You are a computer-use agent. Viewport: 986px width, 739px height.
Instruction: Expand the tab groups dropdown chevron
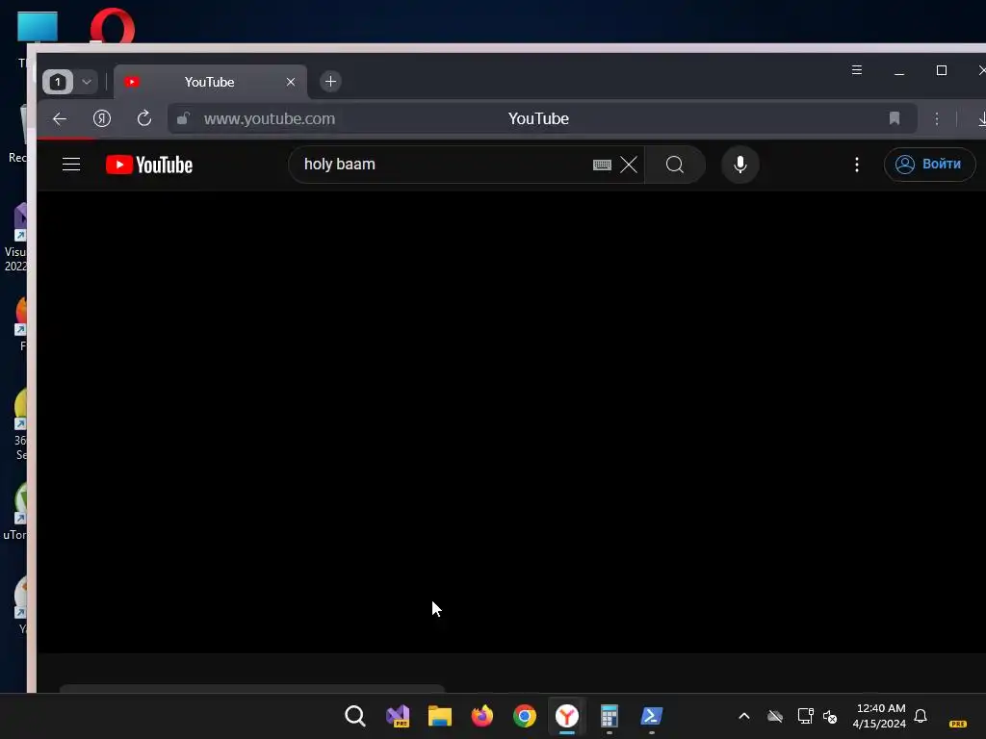point(87,82)
